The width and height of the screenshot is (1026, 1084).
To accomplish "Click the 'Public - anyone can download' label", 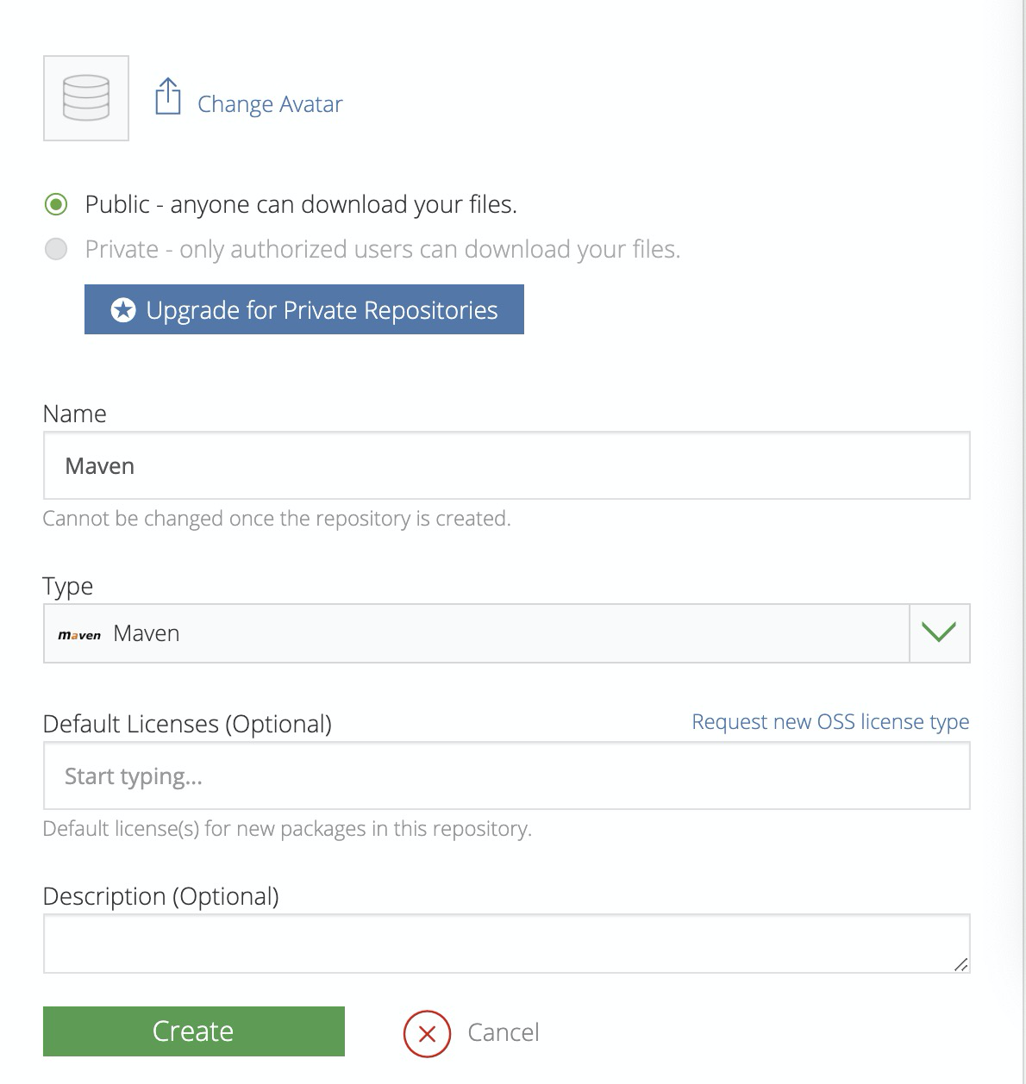I will tap(301, 204).
